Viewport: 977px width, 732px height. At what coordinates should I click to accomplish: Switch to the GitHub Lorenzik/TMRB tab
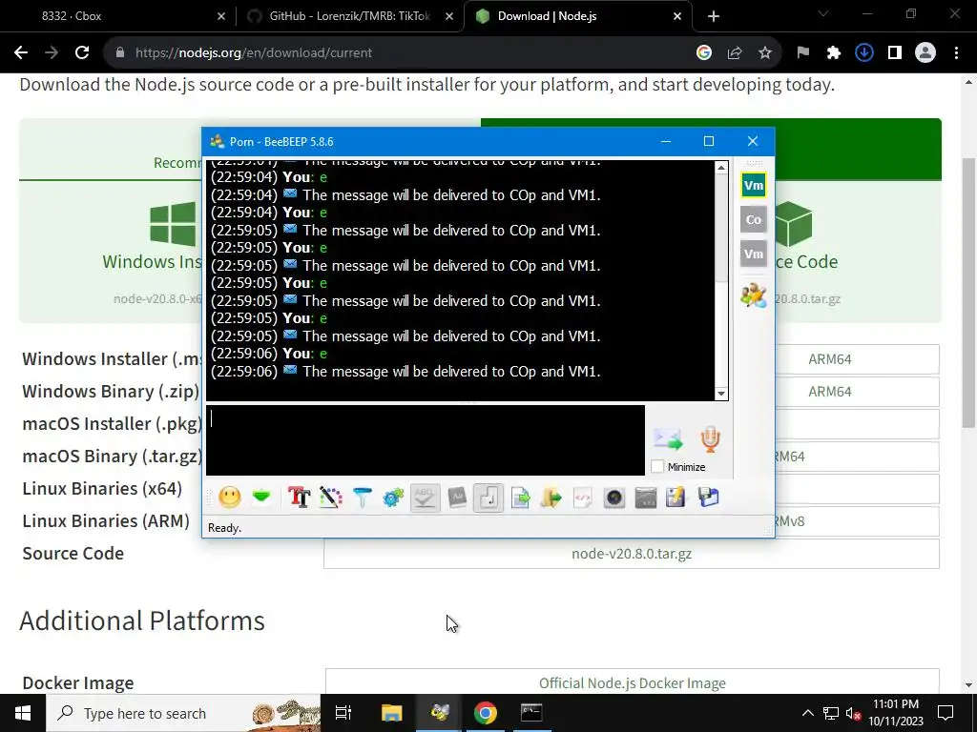coord(349,16)
